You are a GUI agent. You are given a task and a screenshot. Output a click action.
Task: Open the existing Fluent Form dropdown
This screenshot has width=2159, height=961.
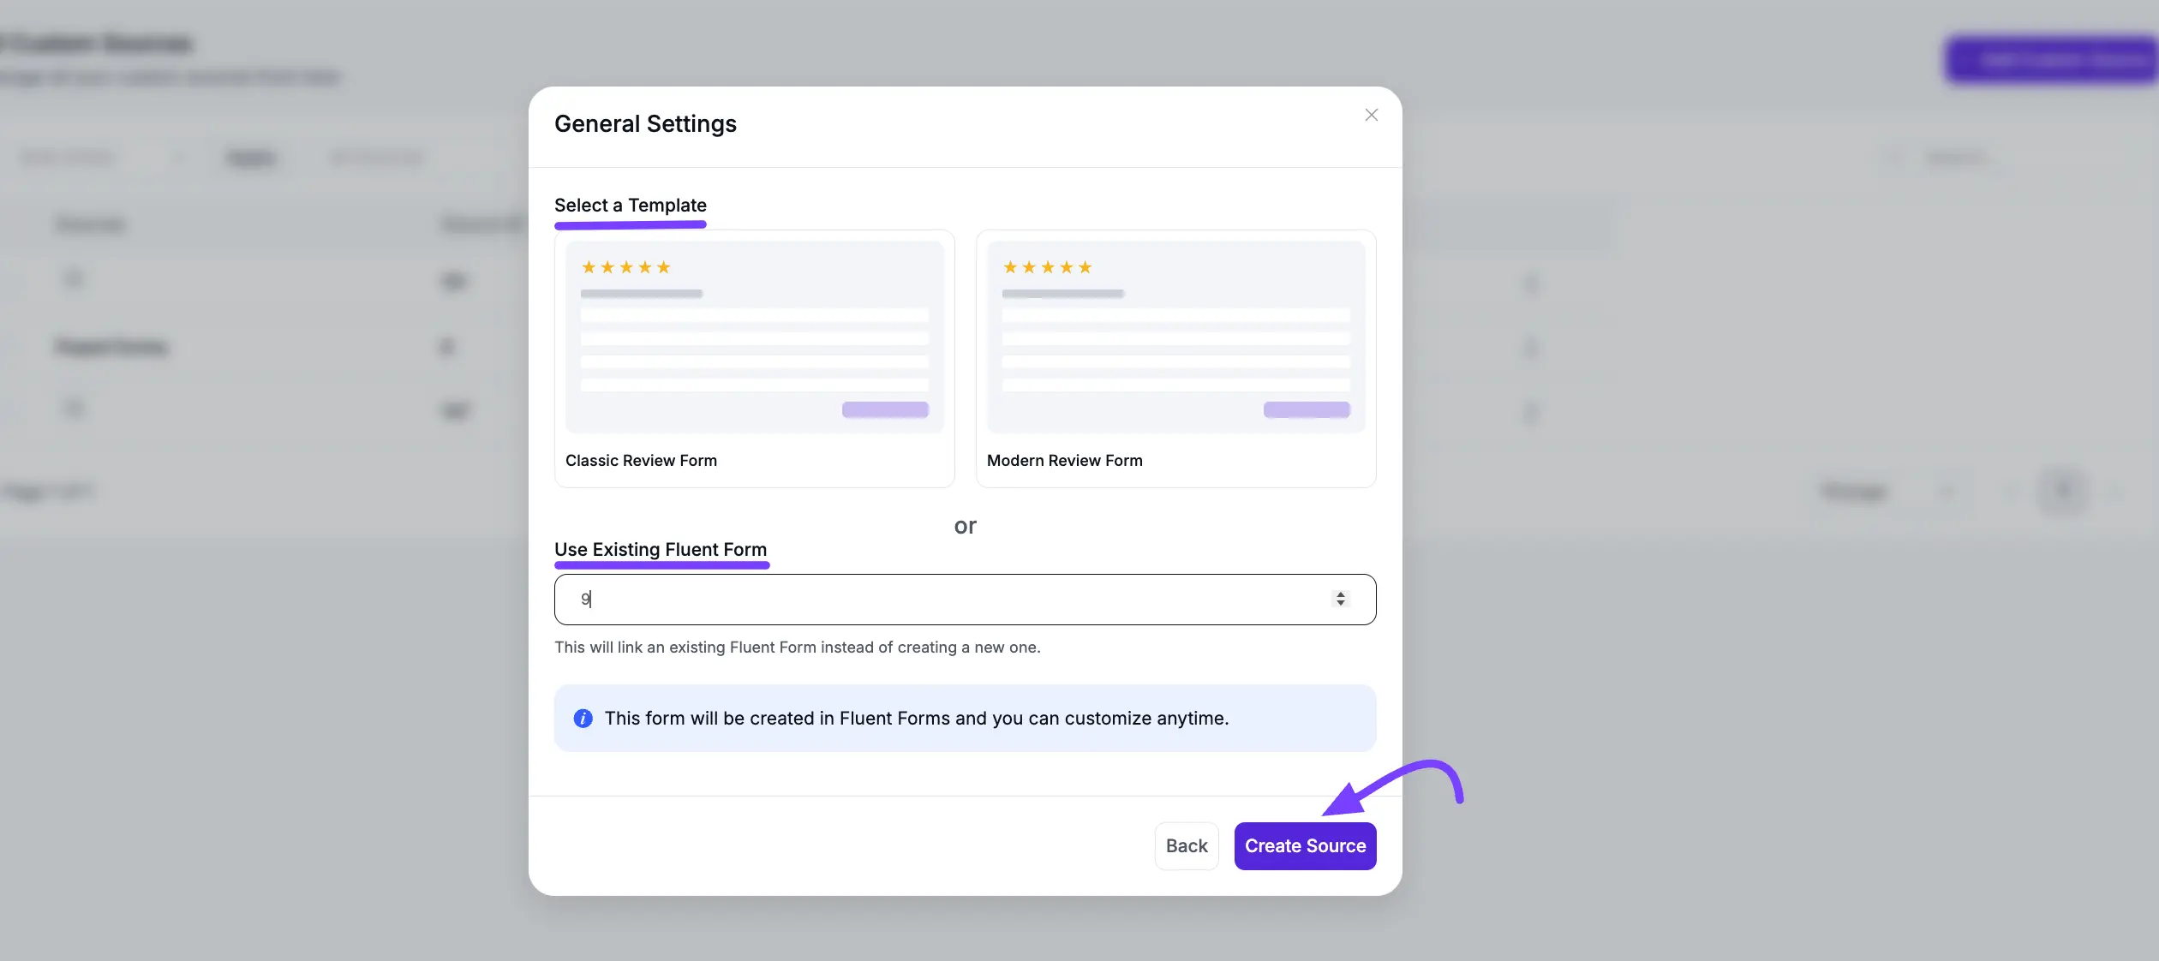pyautogui.click(x=964, y=599)
